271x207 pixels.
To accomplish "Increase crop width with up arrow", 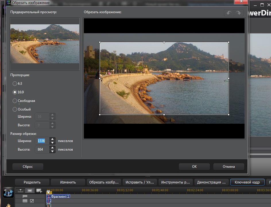I will [52, 139].
